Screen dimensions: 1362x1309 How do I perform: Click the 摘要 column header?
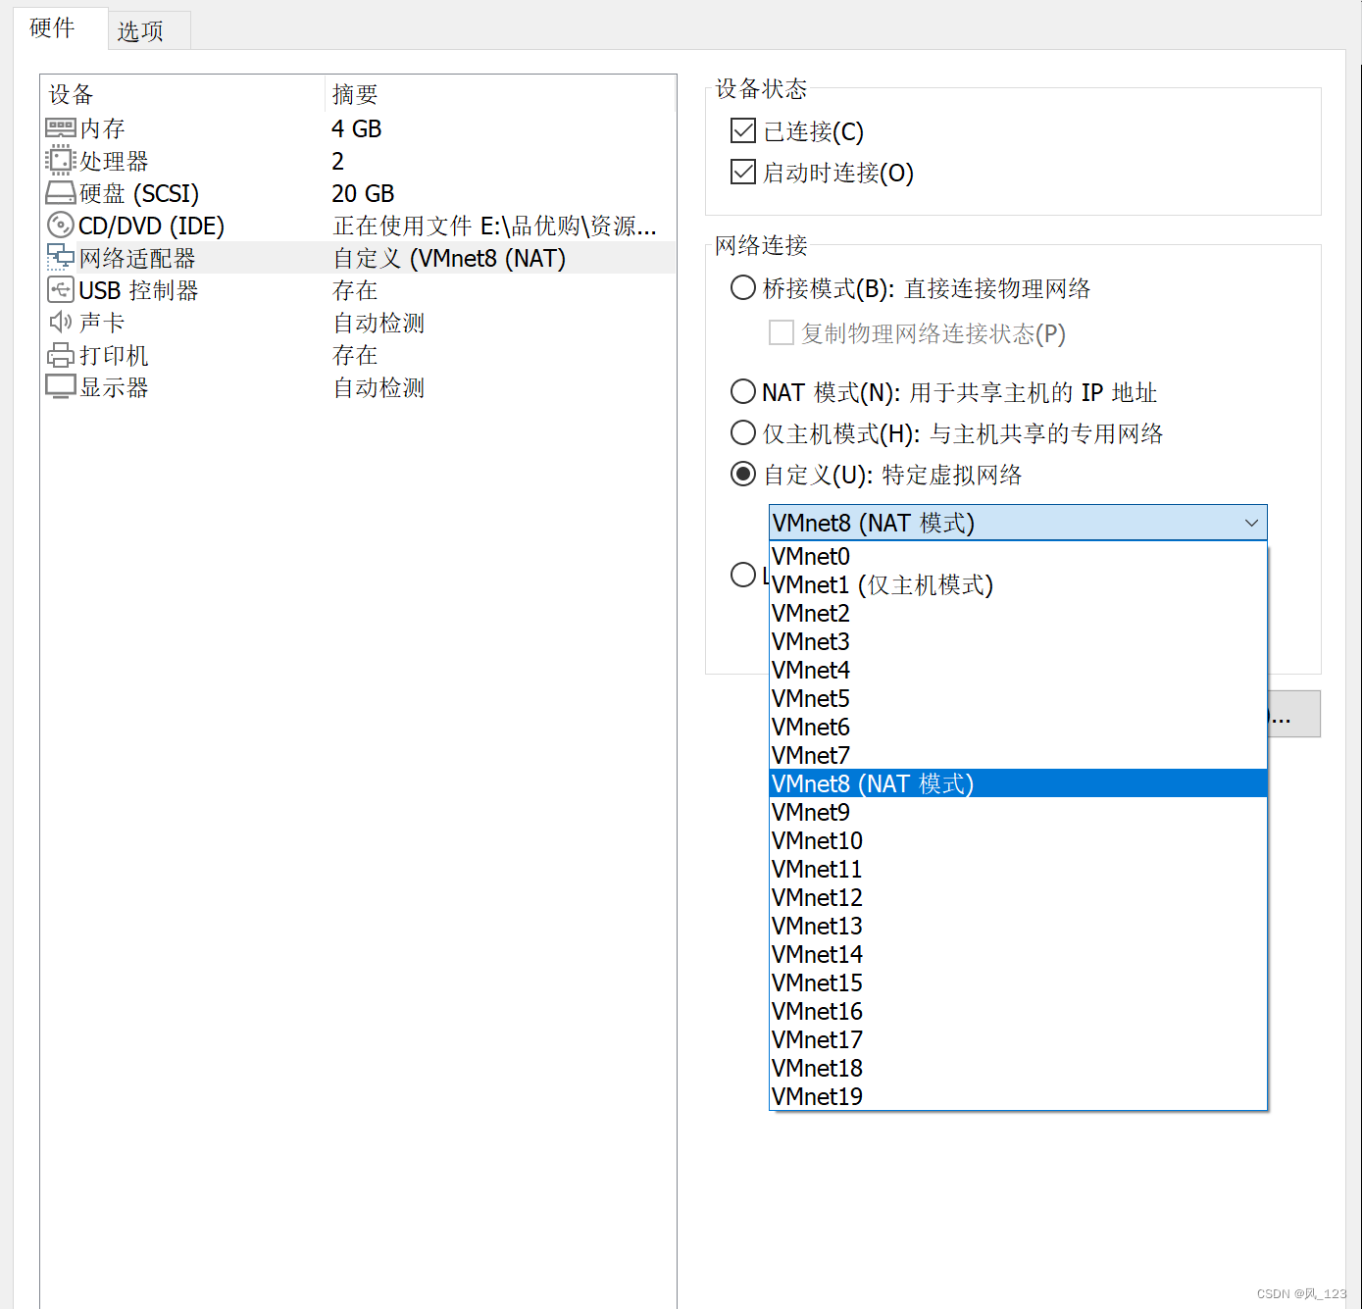[x=355, y=94]
